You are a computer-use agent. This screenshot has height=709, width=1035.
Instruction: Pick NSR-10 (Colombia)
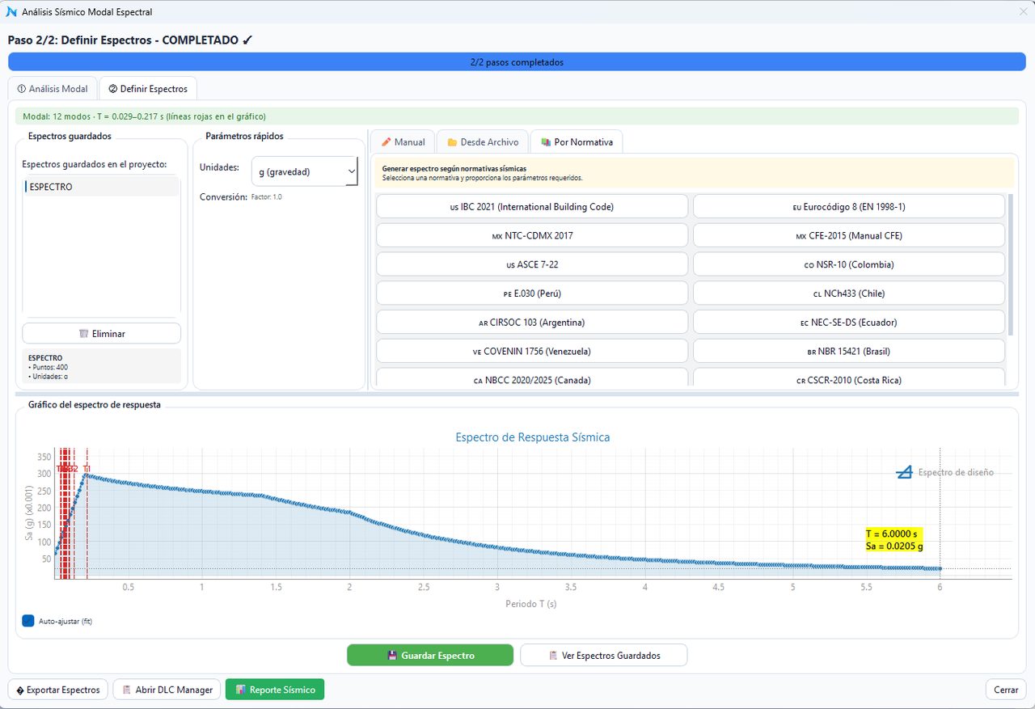849,264
